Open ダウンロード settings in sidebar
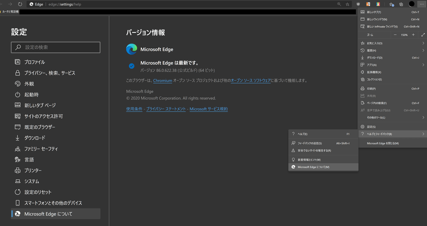Image resolution: width=427 pixels, height=226 pixels. (55, 138)
